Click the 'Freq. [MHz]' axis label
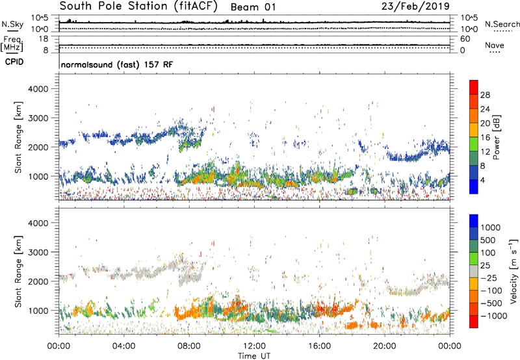 [x=12, y=44]
